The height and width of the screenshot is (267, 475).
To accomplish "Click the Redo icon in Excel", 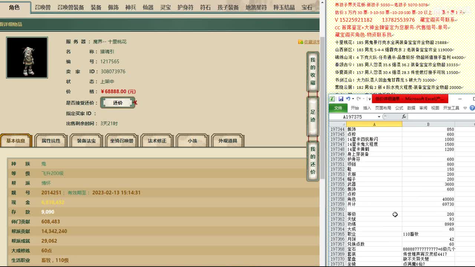I will pos(359,99).
